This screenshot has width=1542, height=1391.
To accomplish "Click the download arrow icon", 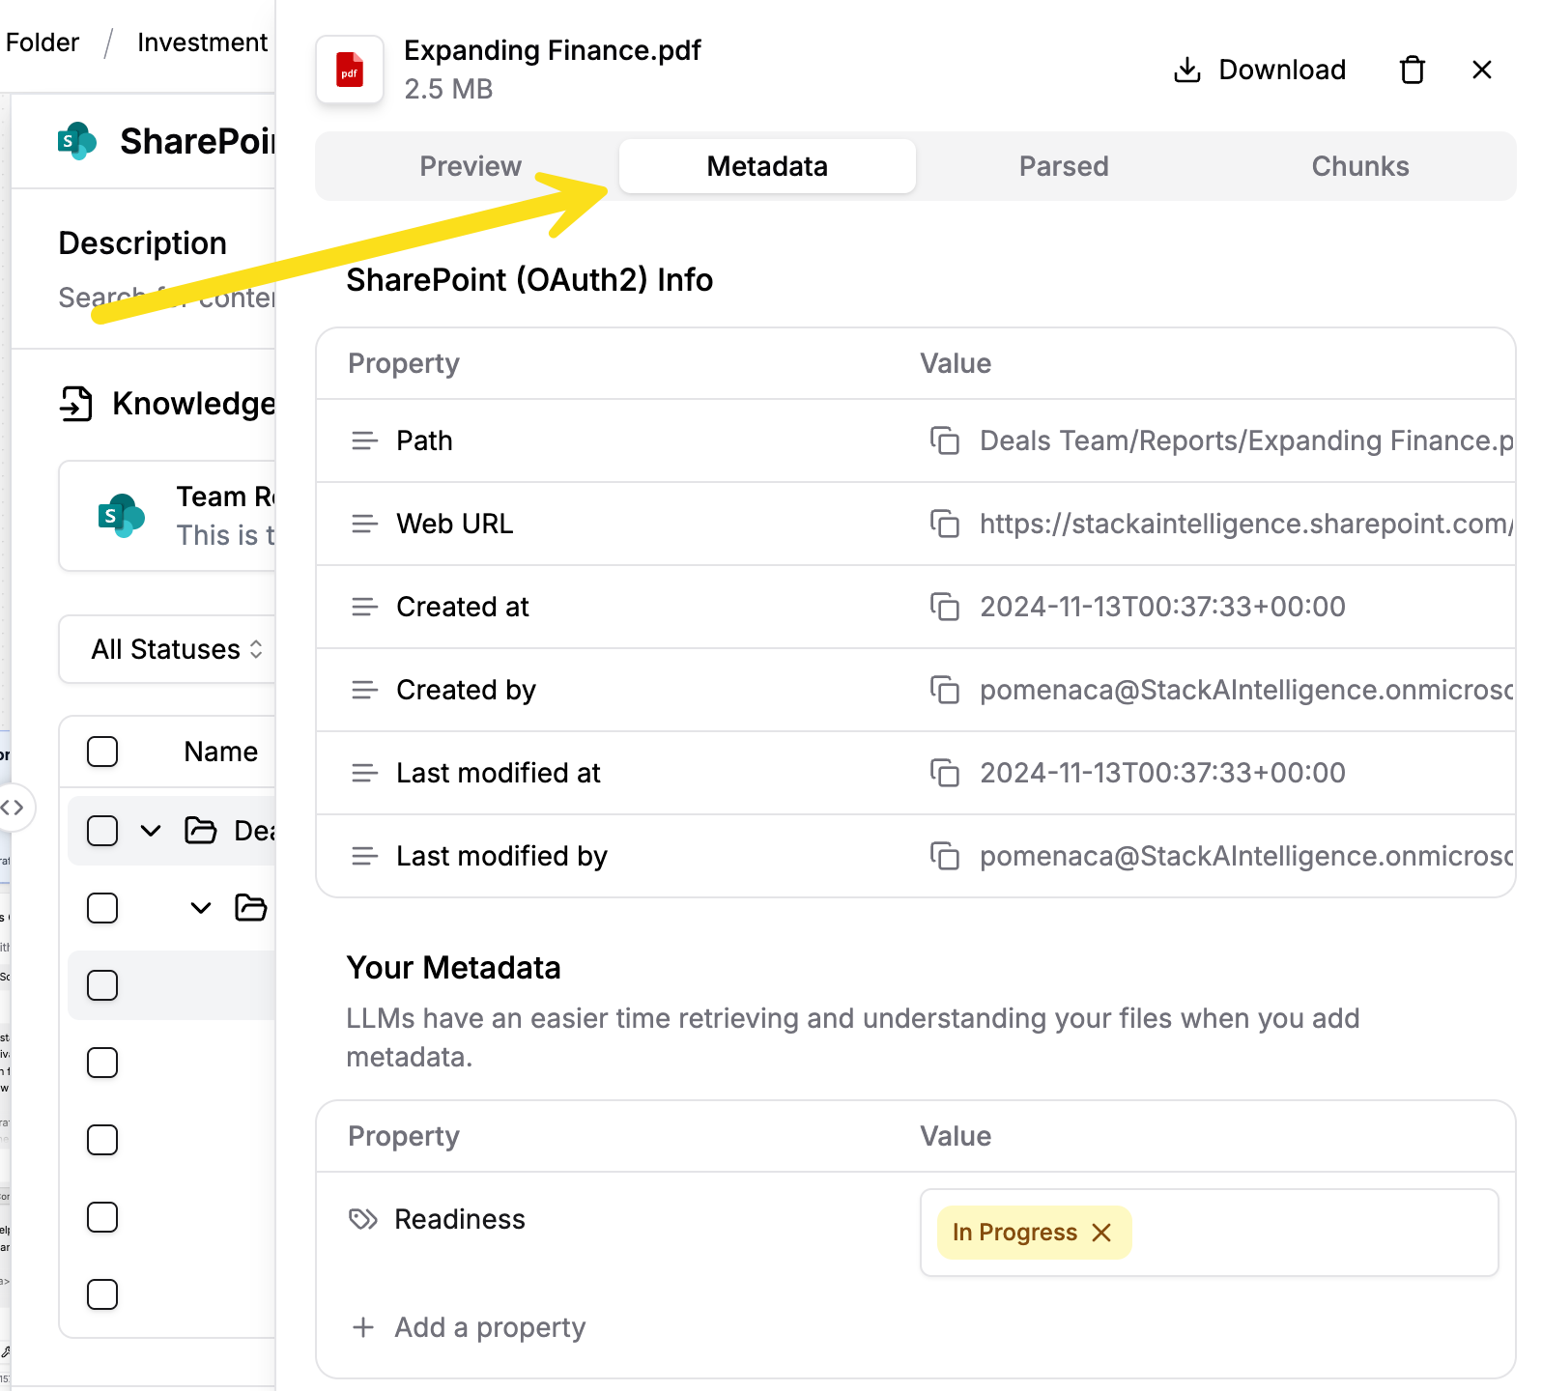I will (1187, 70).
